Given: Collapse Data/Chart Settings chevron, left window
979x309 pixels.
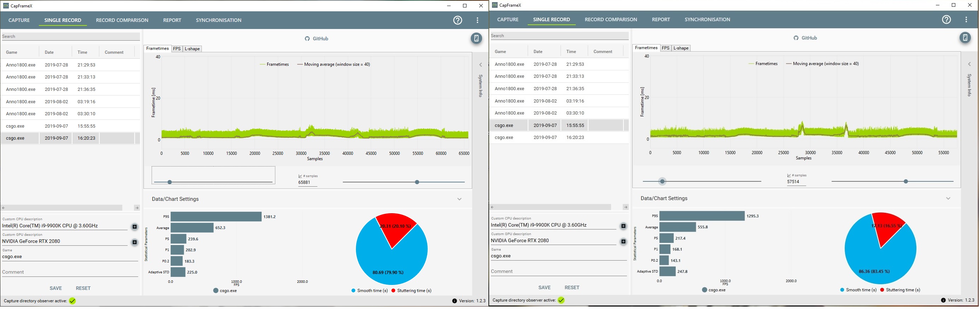Looking at the screenshot, I should pos(459,199).
